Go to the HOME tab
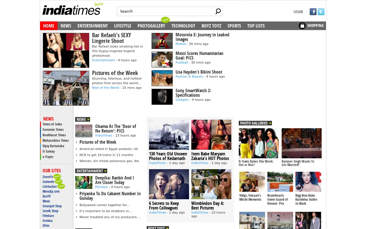 click(49, 26)
